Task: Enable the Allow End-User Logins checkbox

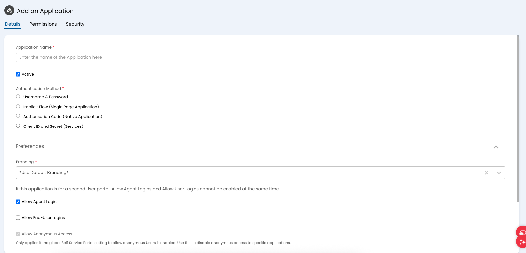Action: click(x=18, y=218)
